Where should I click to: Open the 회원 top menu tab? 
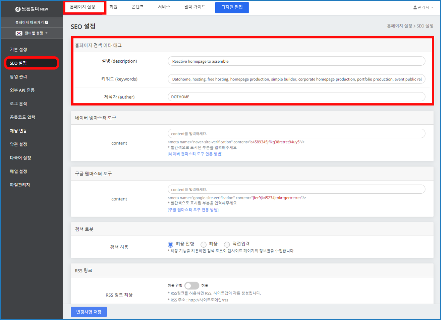coord(113,7)
